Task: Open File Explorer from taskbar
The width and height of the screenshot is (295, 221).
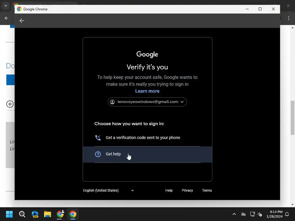Action: [48, 214]
